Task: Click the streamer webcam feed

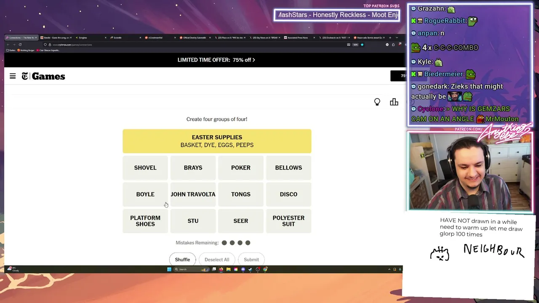Action: coord(470,171)
